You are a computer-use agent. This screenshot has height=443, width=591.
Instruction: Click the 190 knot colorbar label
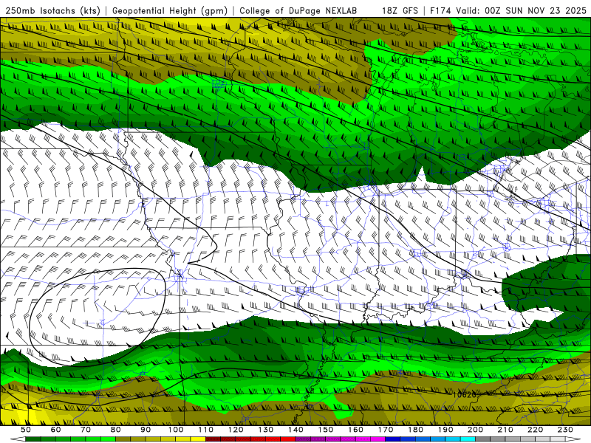coord(445,430)
